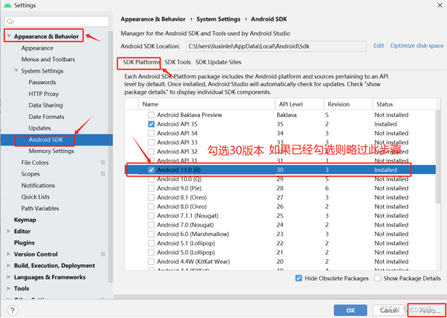Uncheck the Android API 35 checkbox
This screenshot has width=447, height=318.
click(151, 124)
